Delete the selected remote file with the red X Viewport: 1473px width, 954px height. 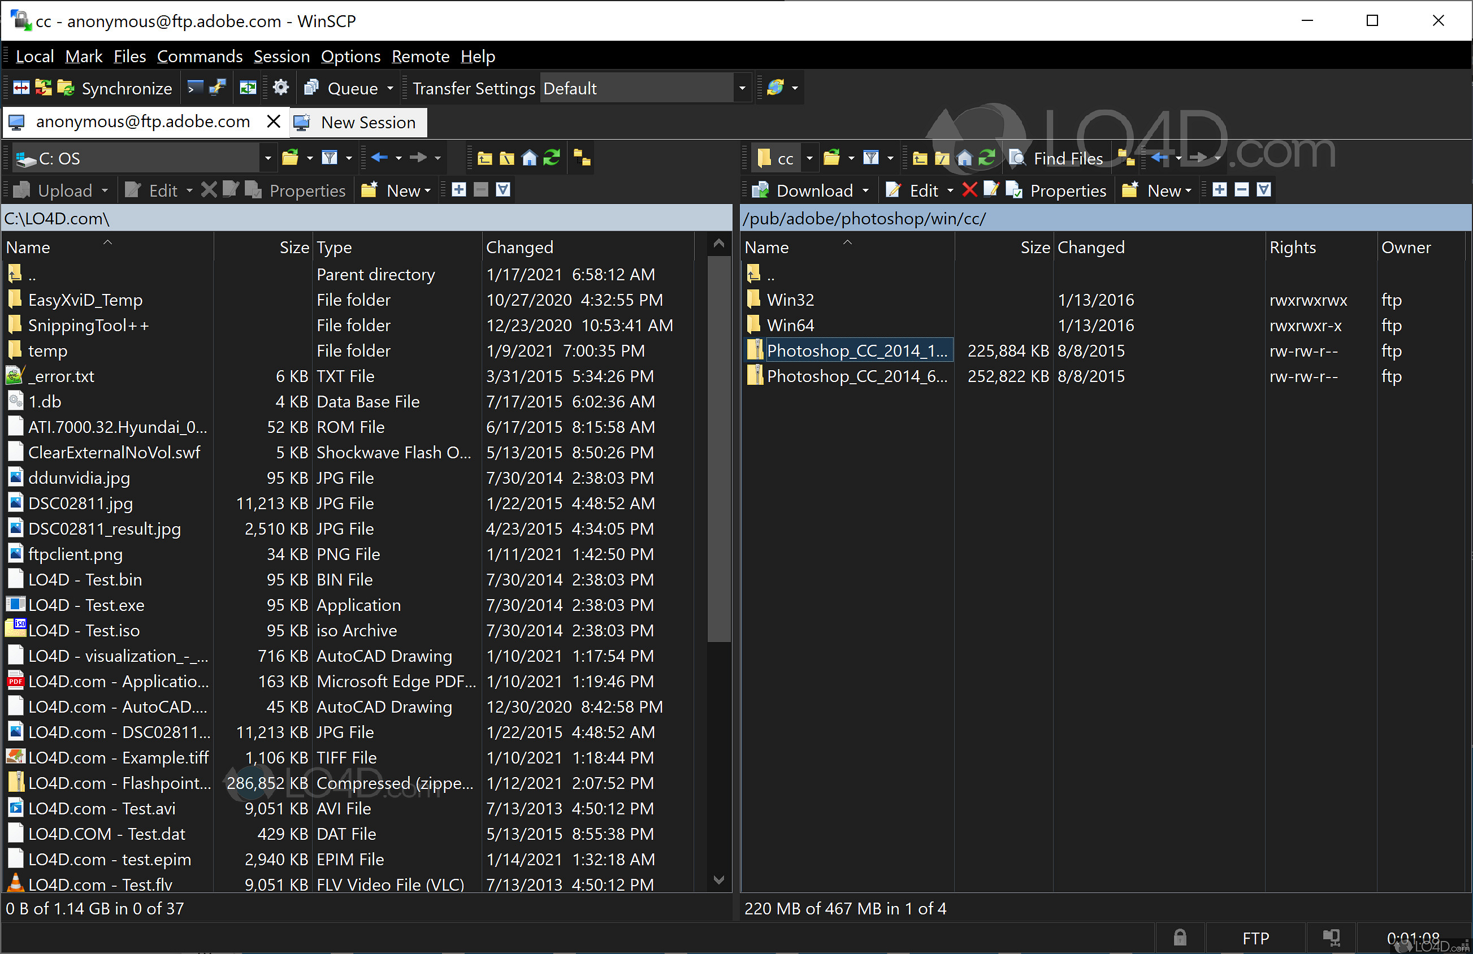(970, 190)
